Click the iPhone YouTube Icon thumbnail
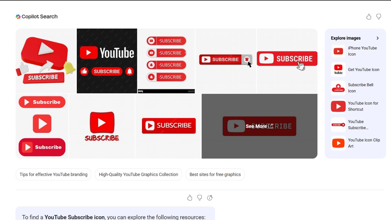 338,51
